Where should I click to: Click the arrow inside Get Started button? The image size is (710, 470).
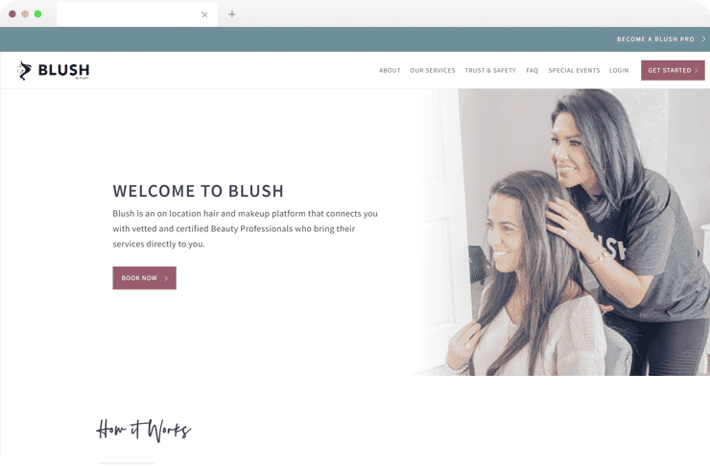(697, 71)
